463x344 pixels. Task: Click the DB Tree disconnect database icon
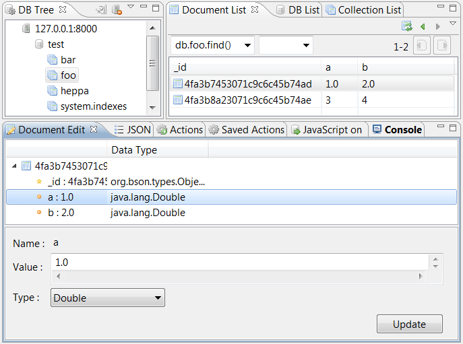(x=117, y=9)
